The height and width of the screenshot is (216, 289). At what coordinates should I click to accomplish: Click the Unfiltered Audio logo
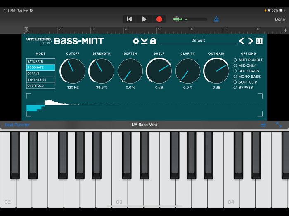[39, 41]
